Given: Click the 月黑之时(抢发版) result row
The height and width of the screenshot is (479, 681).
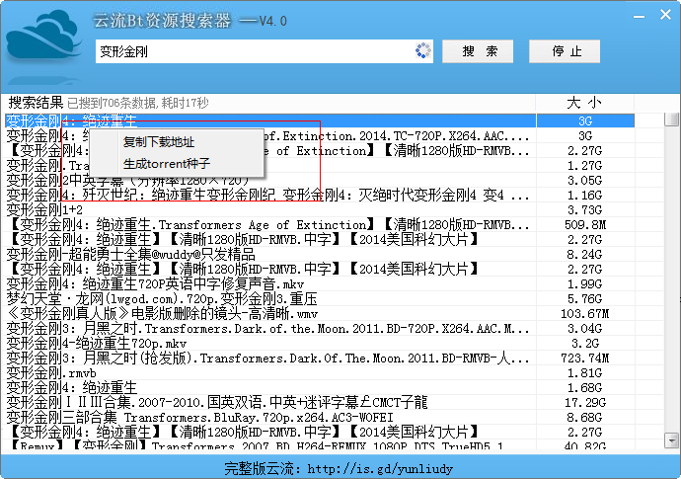Looking at the screenshot, I should pos(266,358).
